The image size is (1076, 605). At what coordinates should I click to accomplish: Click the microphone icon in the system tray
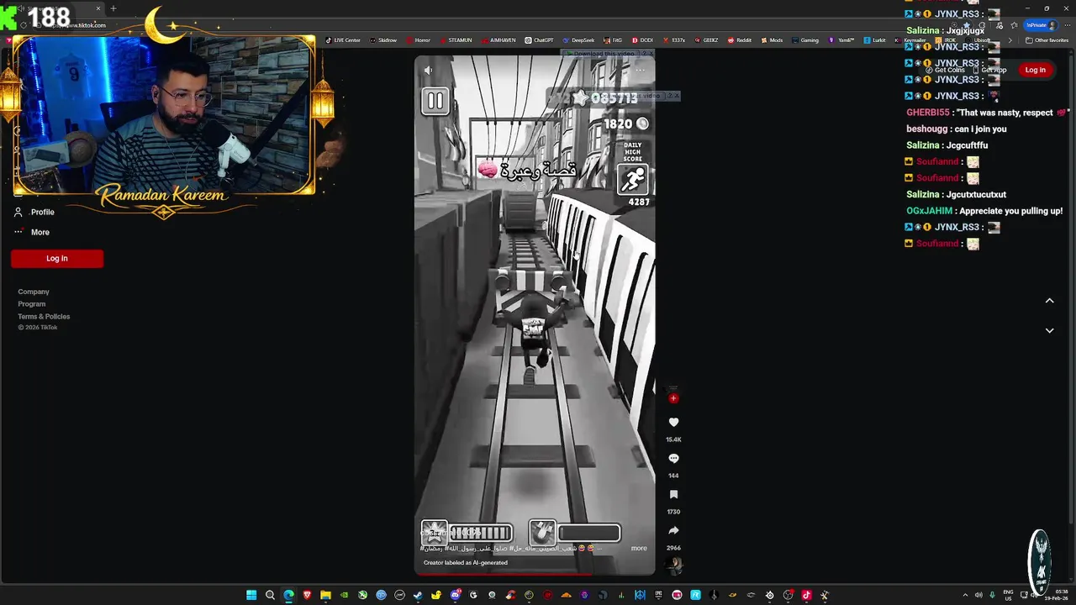coord(993,595)
